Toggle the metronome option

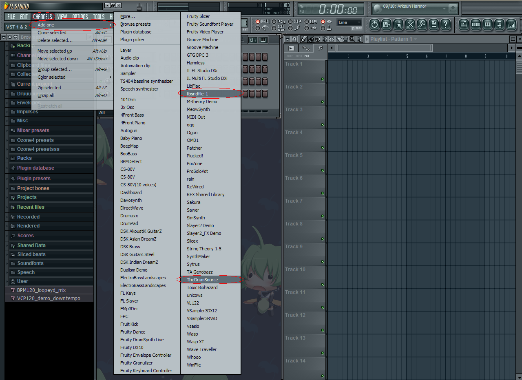click(258, 28)
